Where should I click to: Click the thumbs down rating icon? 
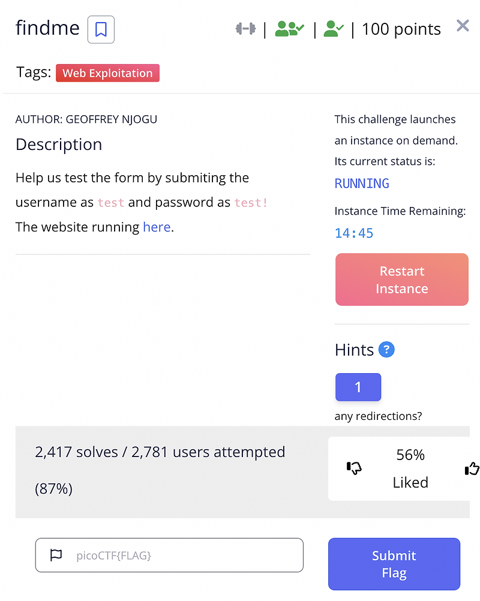click(355, 468)
